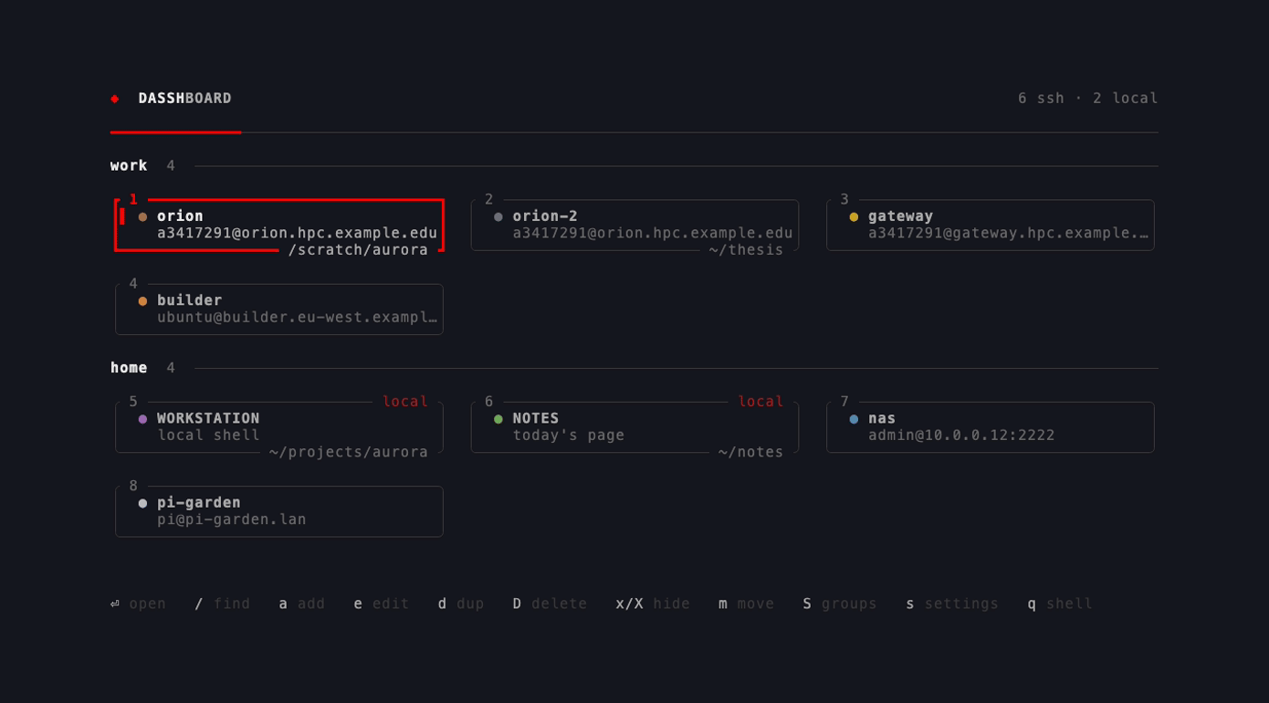This screenshot has height=703, width=1269.
Task: Select the orion-2 host name
Action: point(545,216)
